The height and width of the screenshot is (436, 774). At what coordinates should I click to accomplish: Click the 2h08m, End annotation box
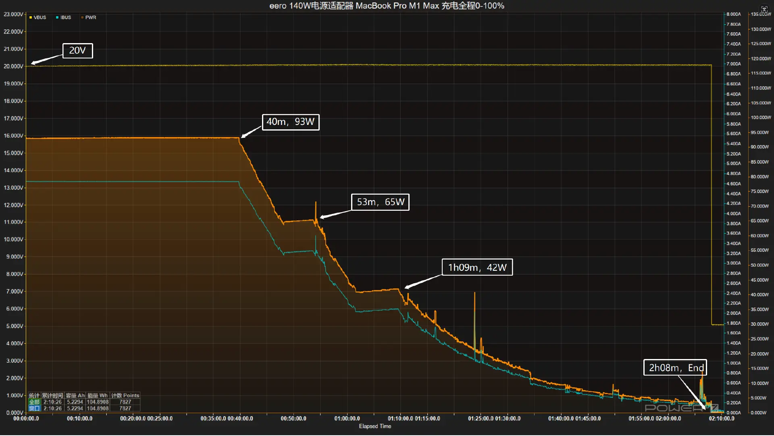click(x=675, y=368)
